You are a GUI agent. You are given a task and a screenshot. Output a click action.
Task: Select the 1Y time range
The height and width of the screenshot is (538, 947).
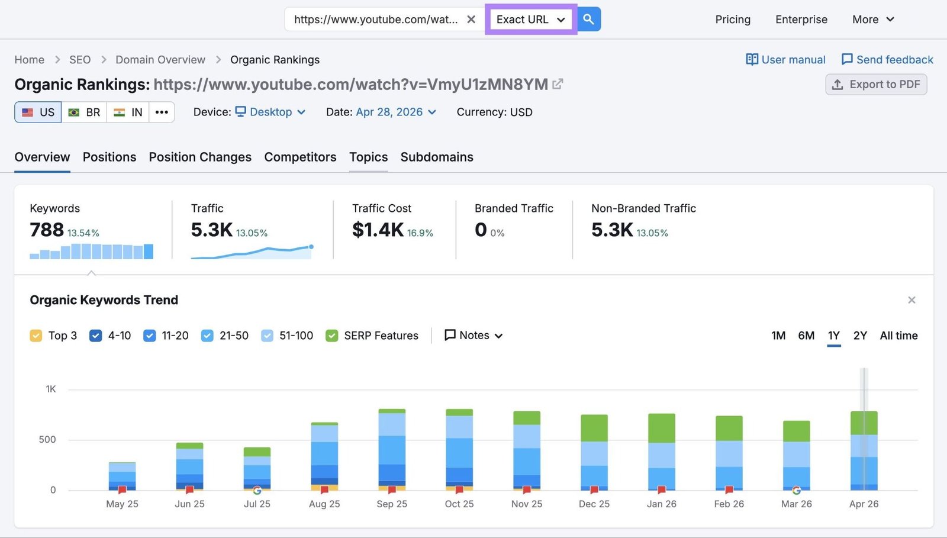(x=834, y=336)
